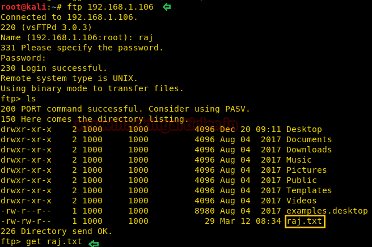This screenshot has width=372, height=247.
Task: Select the "226 Directory send OK." line
Action: (x=57, y=231)
